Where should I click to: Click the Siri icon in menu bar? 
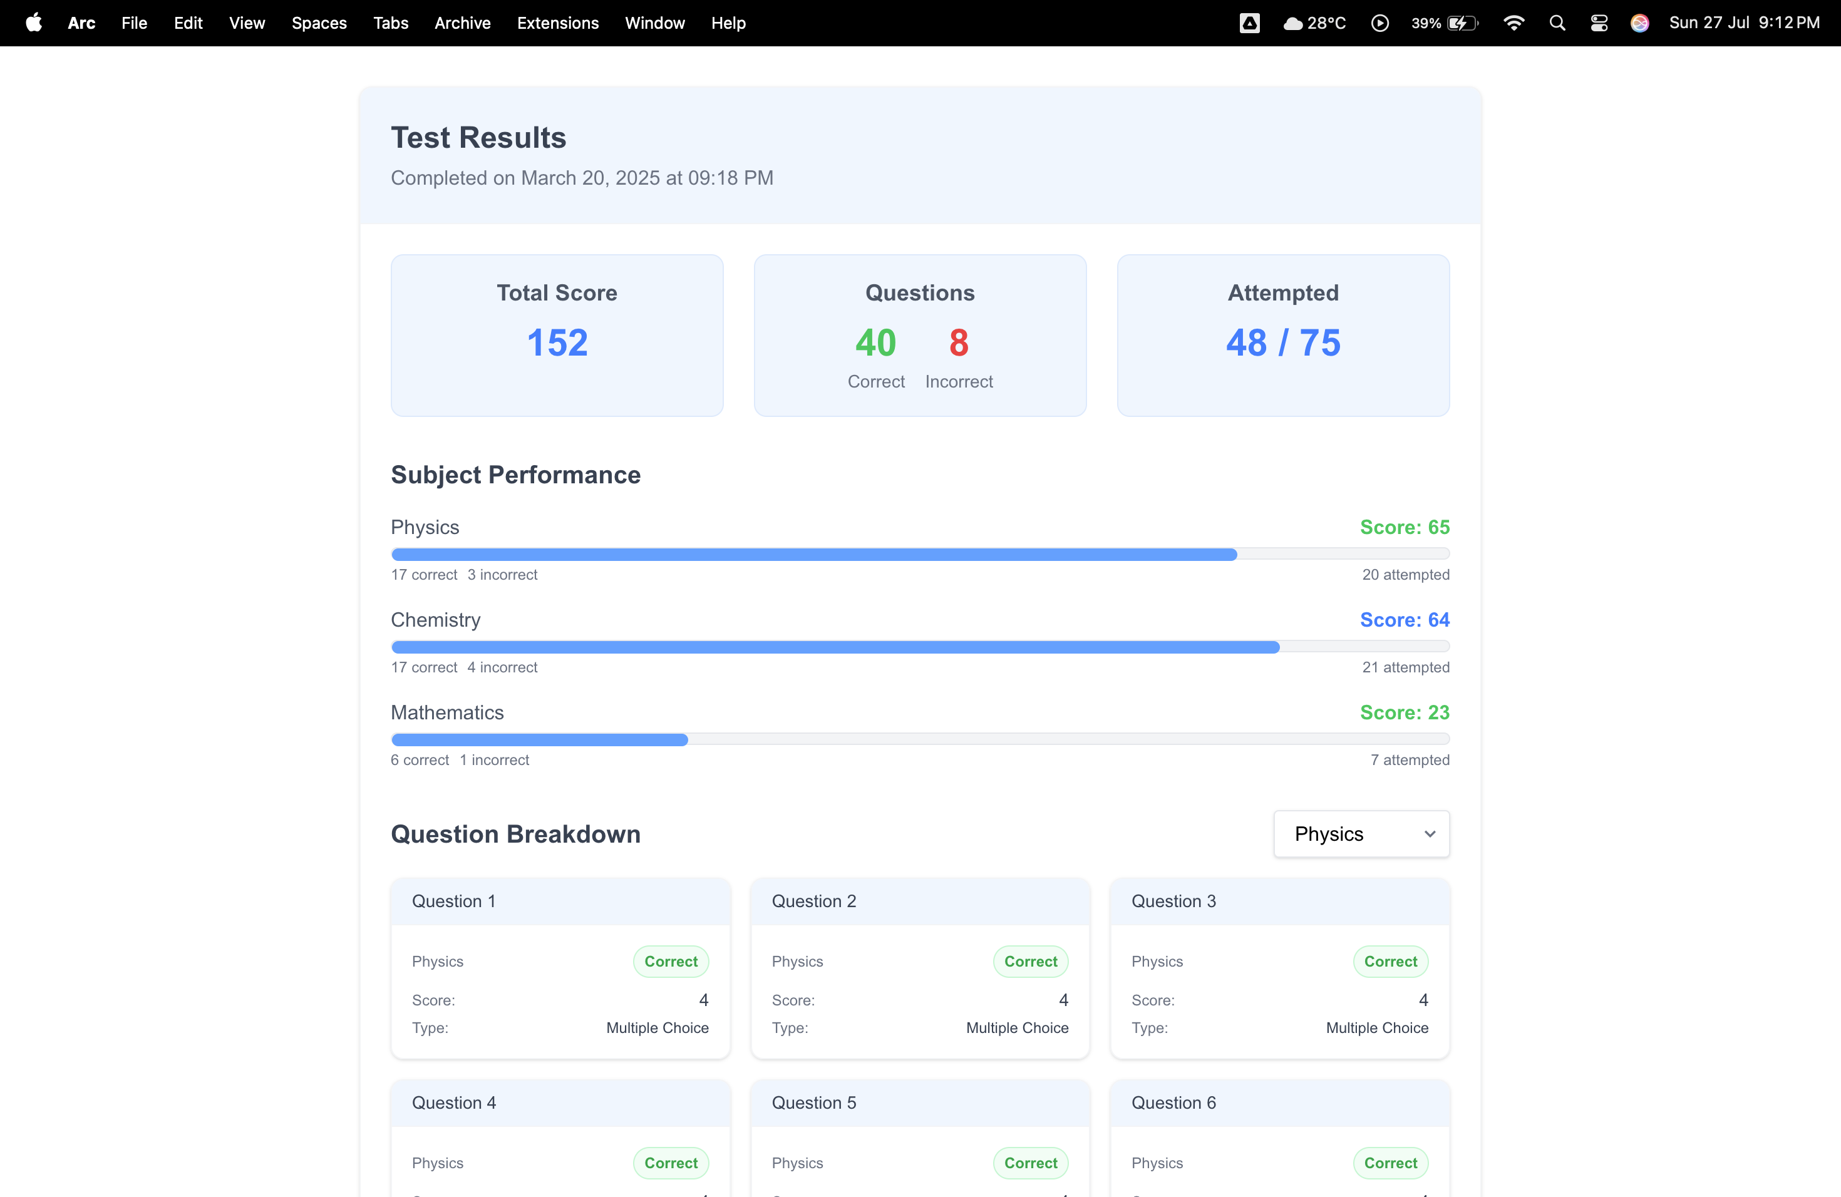[1639, 23]
